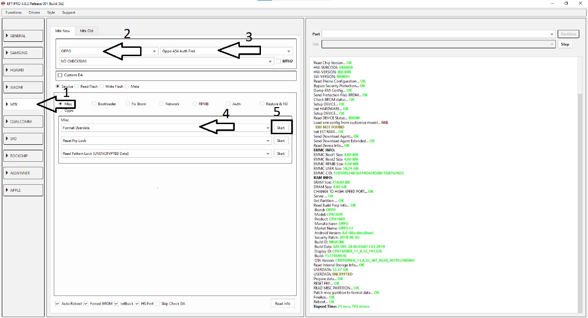The width and height of the screenshot is (588, 318).
Task: Select the Auth radio option
Action: tap(228, 104)
